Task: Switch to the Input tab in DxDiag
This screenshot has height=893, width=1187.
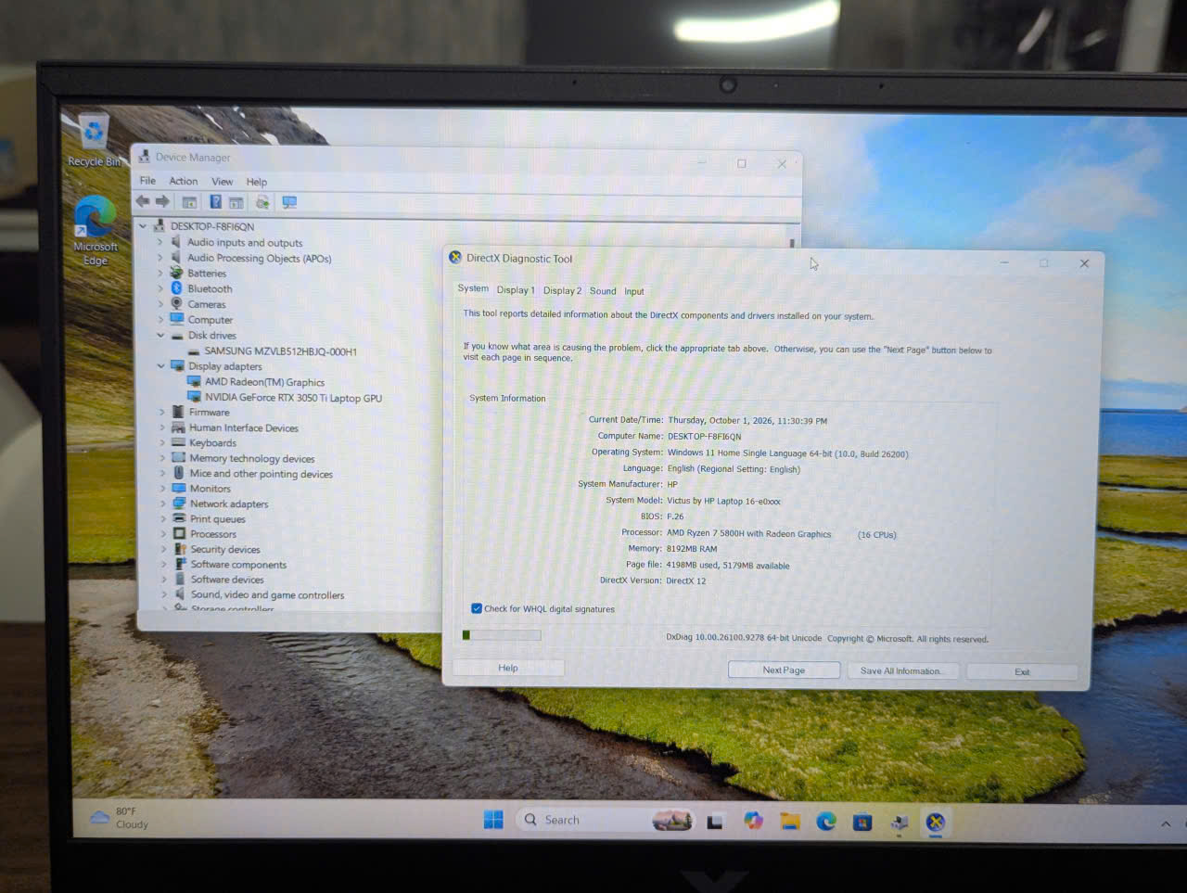Action: [x=634, y=291]
